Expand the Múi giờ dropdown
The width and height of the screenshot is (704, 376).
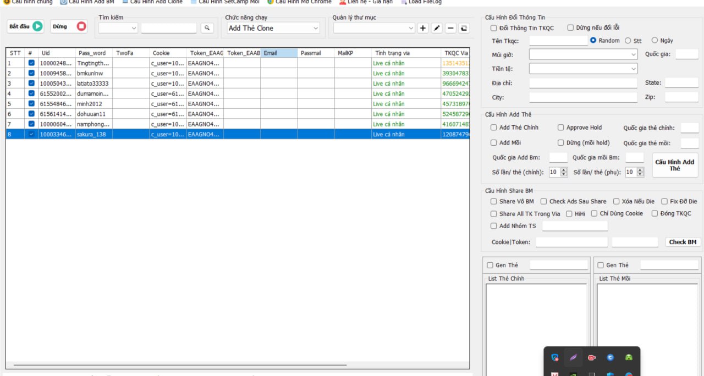583,54
